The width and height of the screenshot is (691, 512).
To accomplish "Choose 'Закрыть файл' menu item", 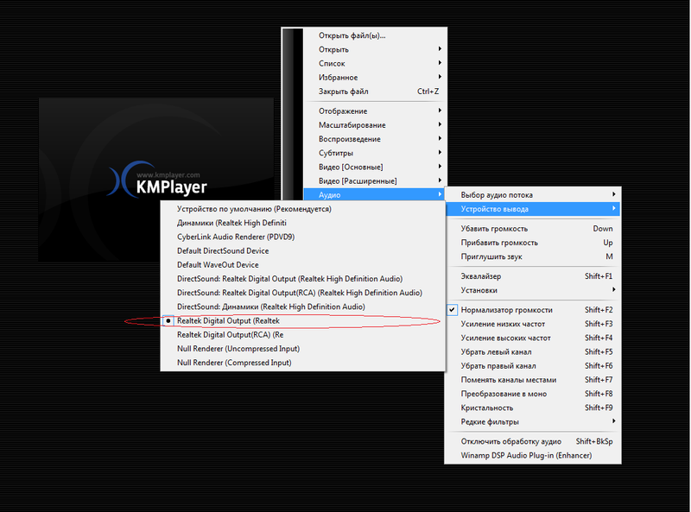I will pyautogui.click(x=375, y=92).
